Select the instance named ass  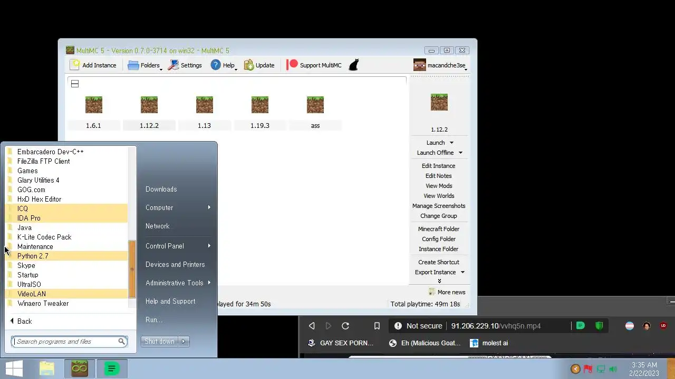(x=315, y=112)
